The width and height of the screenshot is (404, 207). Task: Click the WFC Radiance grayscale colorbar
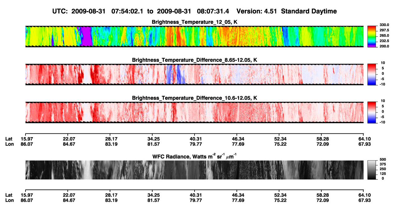tap(372, 170)
